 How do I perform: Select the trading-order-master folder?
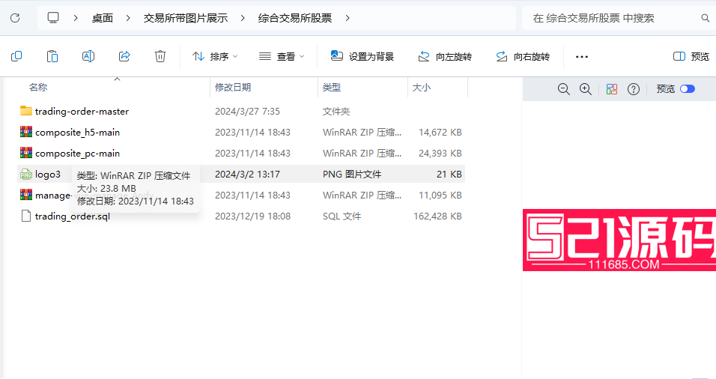82,111
